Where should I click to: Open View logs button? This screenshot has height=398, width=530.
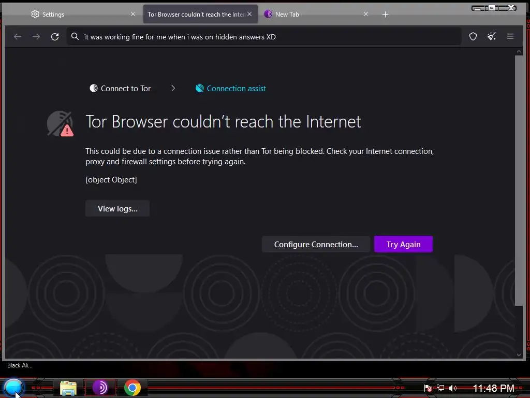click(x=117, y=208)
